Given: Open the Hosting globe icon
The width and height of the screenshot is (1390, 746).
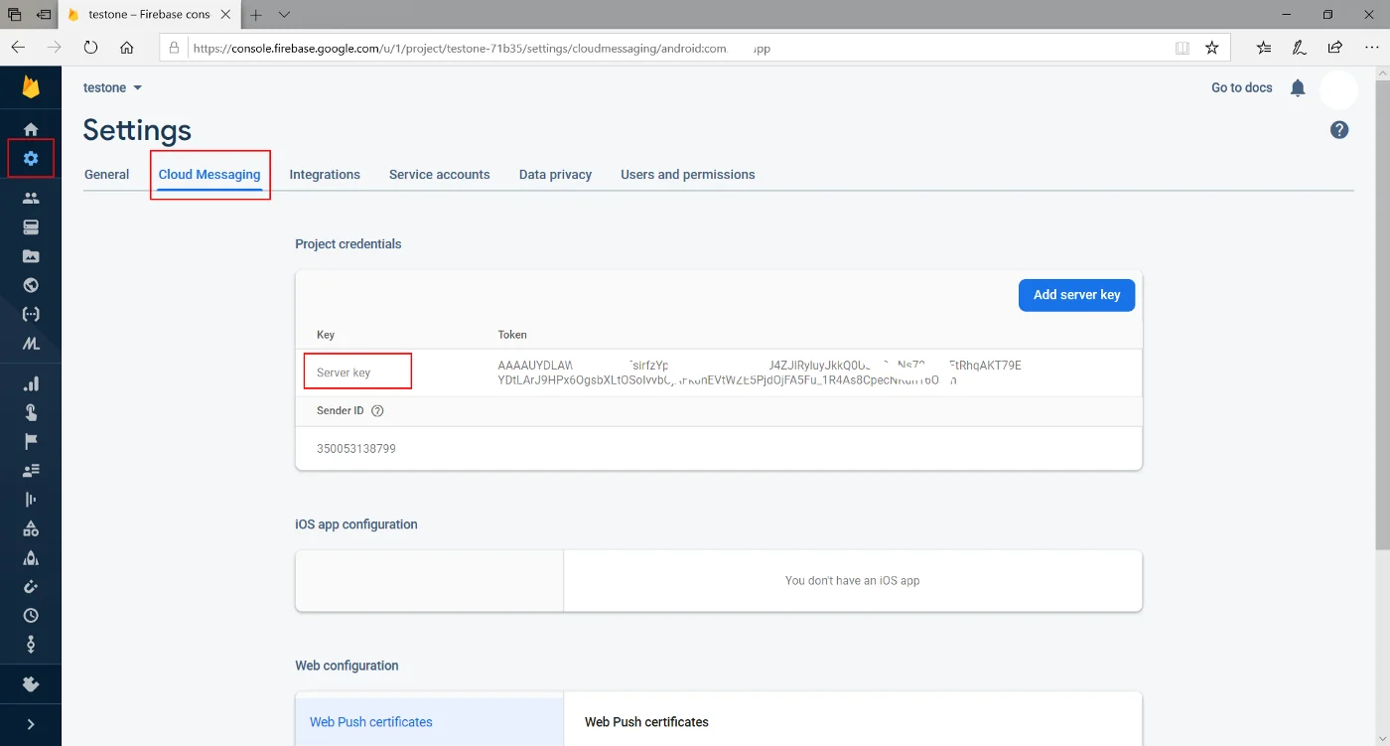Looking at the screenshot, I should point(31,285).
